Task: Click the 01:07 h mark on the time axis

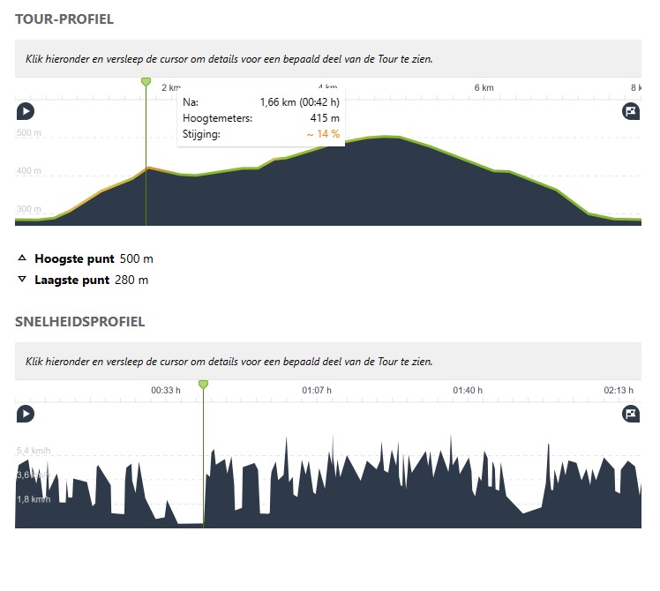Action: pyautogui.click(x=317, y=390)
